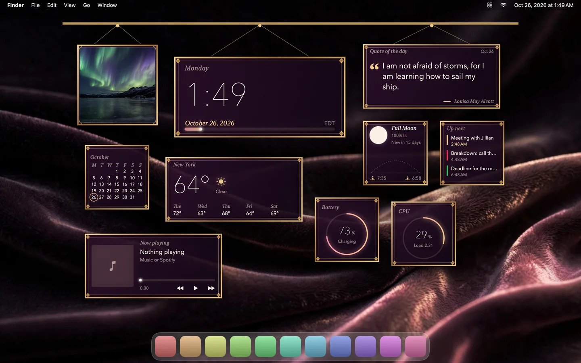Click the pink dock icon at far right
581x363 pixels.
coord(416,346)
